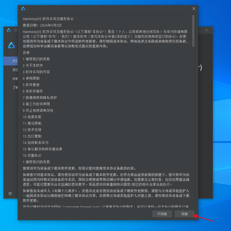
Task: Close the license agreement dialog
Action: click(x=194, y=9)
